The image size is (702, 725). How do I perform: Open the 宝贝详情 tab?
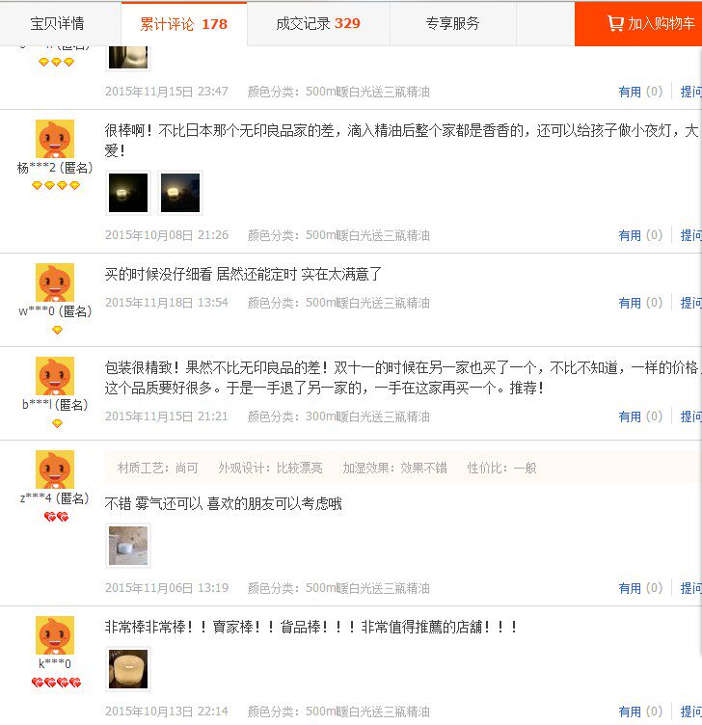57,23
